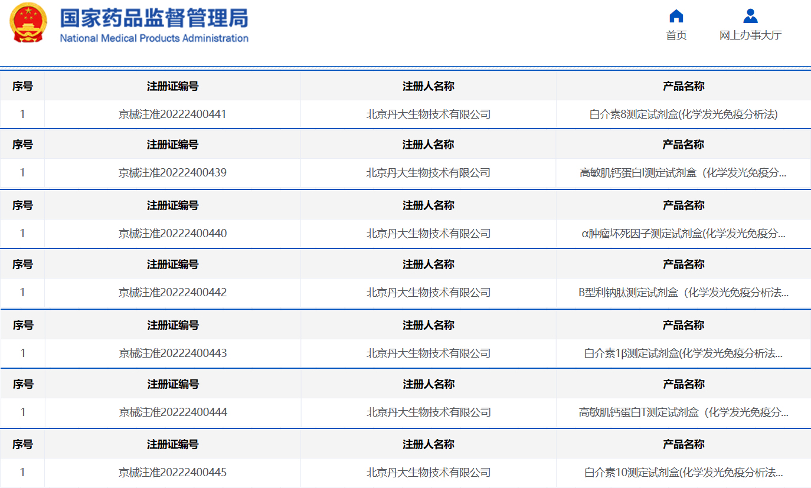This screenshot has height=488, width=811.
Task: Click product α肿瘤坏死因子测定试剂盒
Action: coord(684,234)
